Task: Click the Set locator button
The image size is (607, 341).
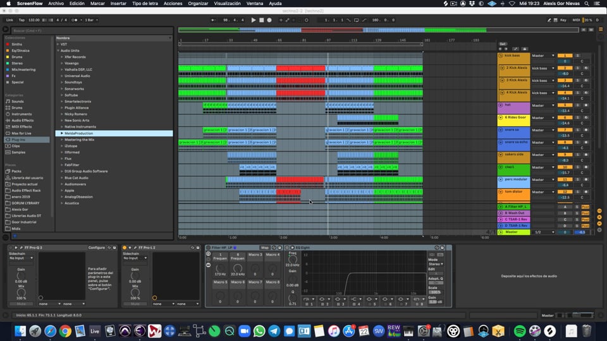Action: click(503, 44)
